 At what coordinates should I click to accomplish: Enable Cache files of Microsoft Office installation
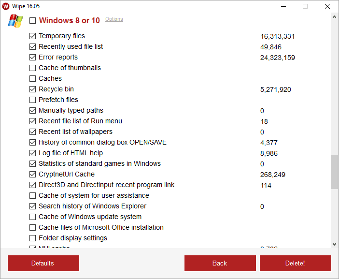point(32,227)
